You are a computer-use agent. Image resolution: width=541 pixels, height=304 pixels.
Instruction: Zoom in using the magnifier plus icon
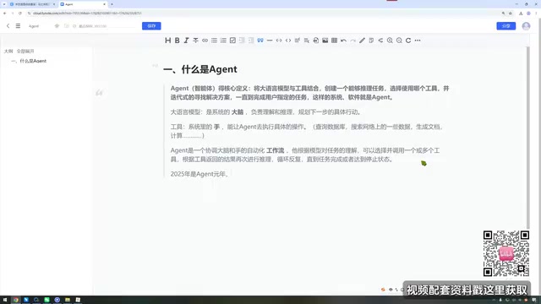390,41
